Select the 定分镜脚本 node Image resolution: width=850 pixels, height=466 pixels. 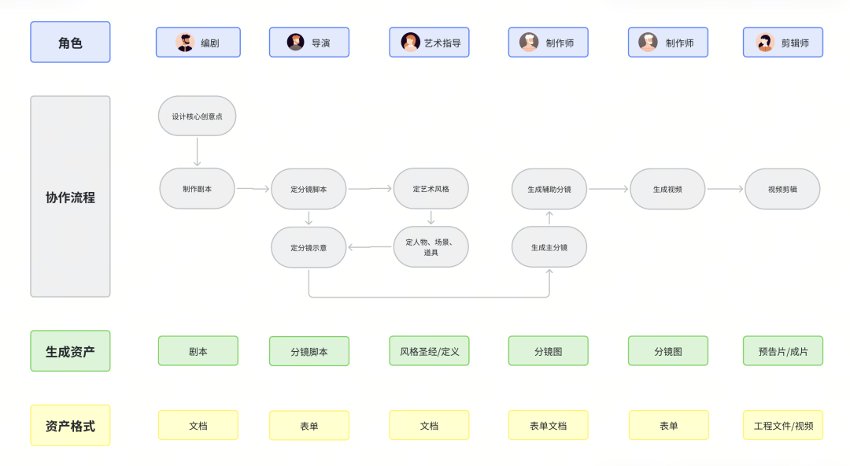click(x=309, y=189)
